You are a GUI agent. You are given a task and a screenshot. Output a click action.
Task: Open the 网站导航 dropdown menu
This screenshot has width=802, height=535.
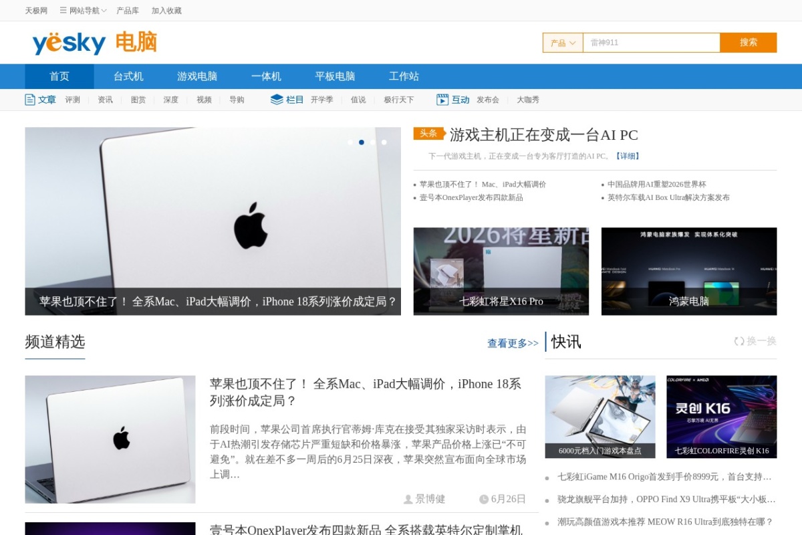click(x=83, y=11)
